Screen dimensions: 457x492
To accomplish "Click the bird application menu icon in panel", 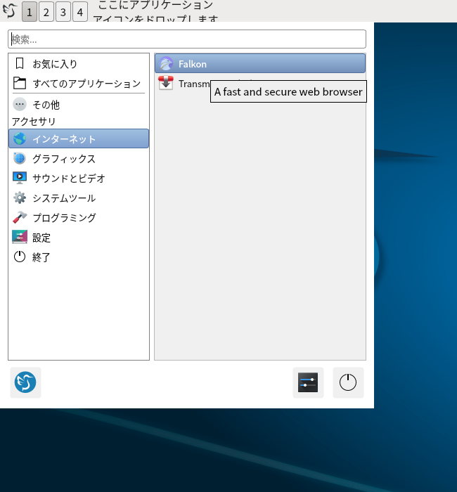I will coord(10,11).
